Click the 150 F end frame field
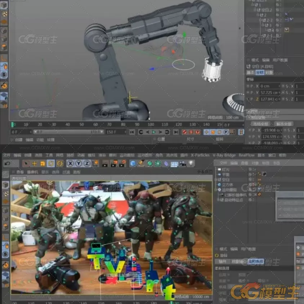 [x=116, y=132]
